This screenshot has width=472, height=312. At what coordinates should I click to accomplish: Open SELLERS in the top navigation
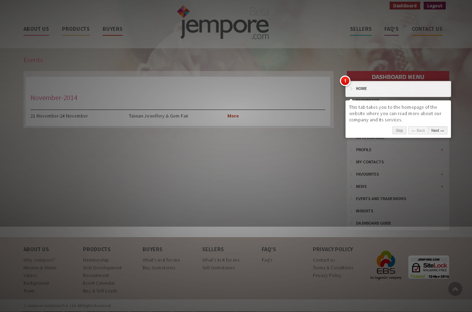tap(361, 29)
